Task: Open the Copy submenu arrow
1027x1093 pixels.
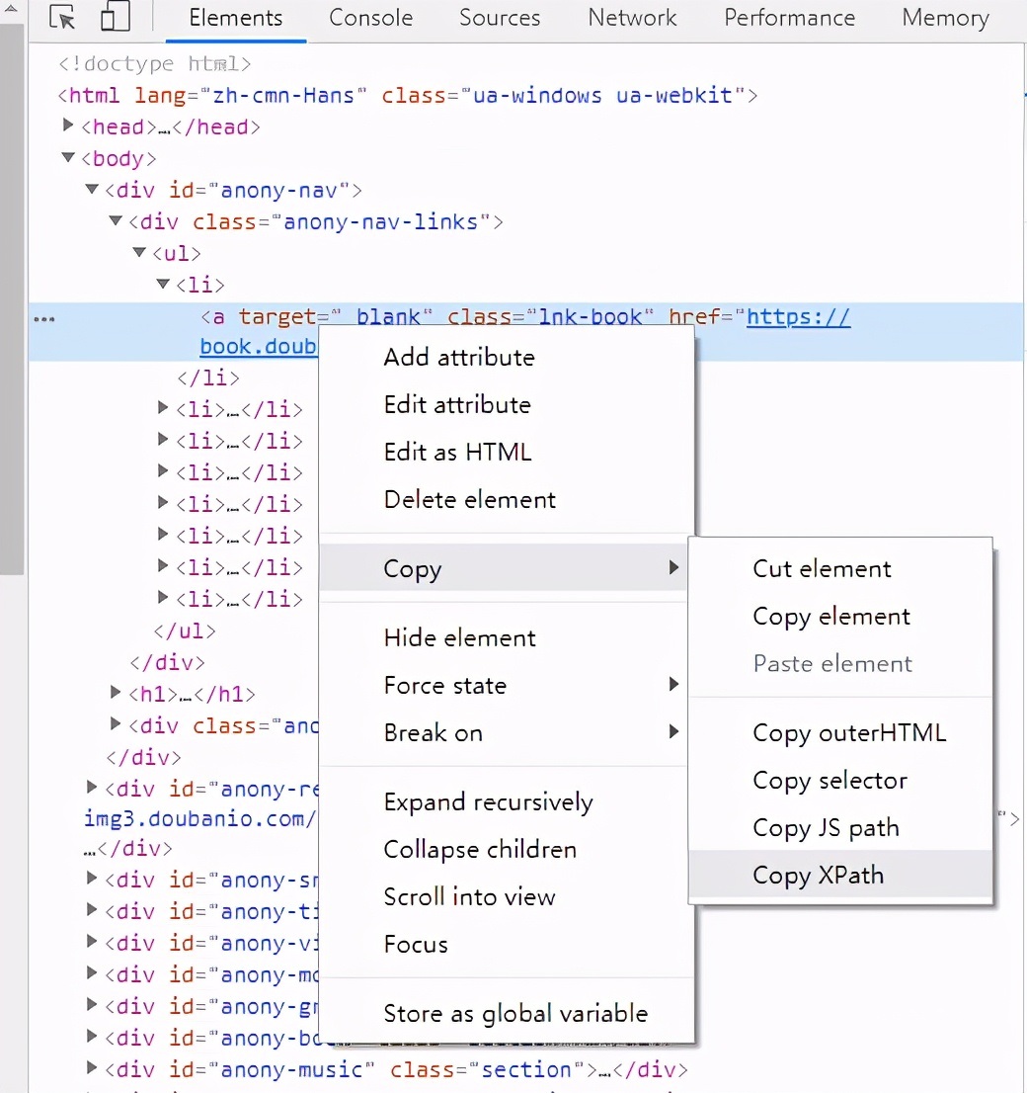Action: 673,568
